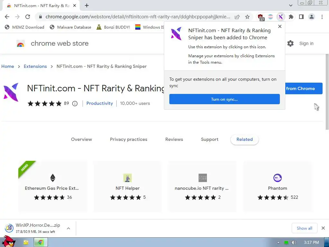Open the Chrome profile avatar
This screenshot has width=329, height=247.
click(x=312, y=17)
